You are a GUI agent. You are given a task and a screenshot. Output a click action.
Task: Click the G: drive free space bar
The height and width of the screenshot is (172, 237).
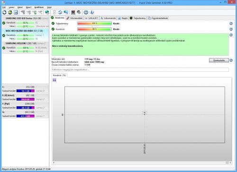(x=26, y=116)
